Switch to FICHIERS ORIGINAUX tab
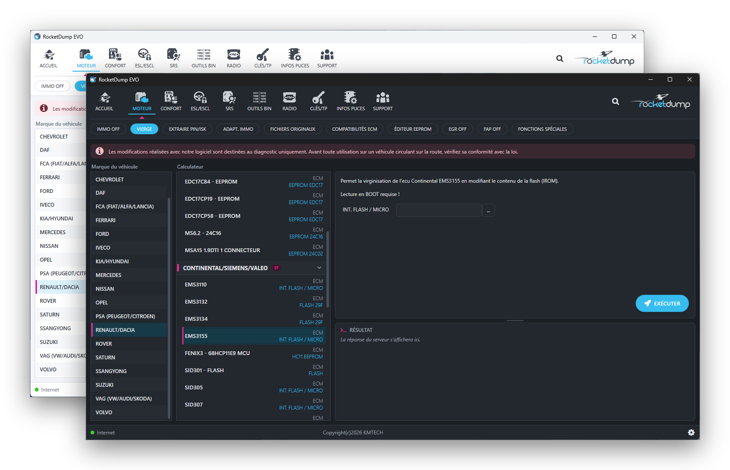The image size is (730, 470). click(x=293, y=129)
